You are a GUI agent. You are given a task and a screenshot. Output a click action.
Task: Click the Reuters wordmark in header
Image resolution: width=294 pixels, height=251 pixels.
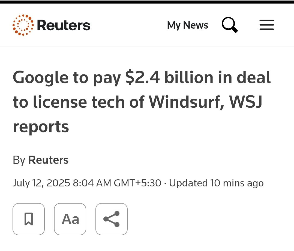[x=63, y=25]
